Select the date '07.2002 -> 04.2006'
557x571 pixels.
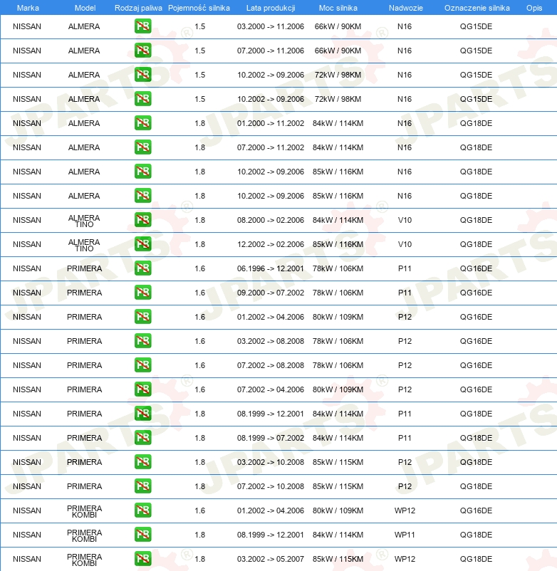click(x=271, y=389)
